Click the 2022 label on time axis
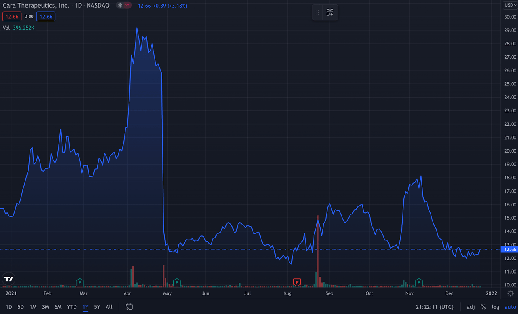This screenshot has width=518, height=314. click(491, 293)
